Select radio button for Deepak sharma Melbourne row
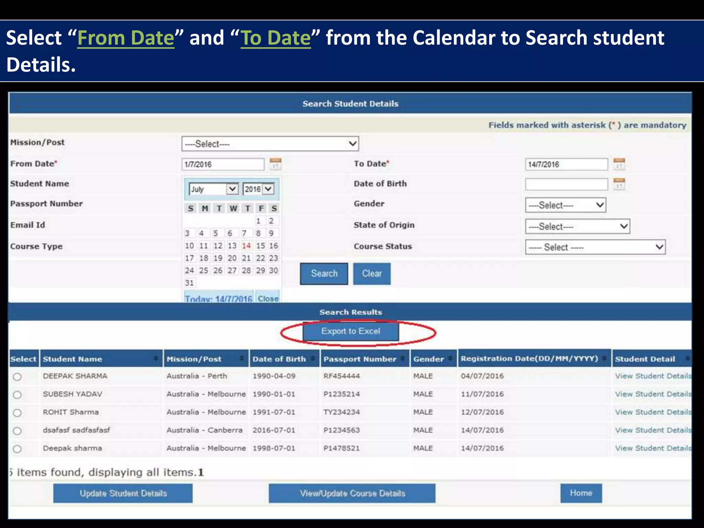The height and width of the screenshot is (528, 704). click(x=17, y=449)
